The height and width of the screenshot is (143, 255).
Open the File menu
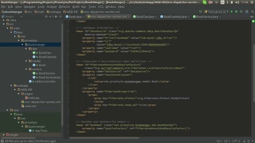3,7
